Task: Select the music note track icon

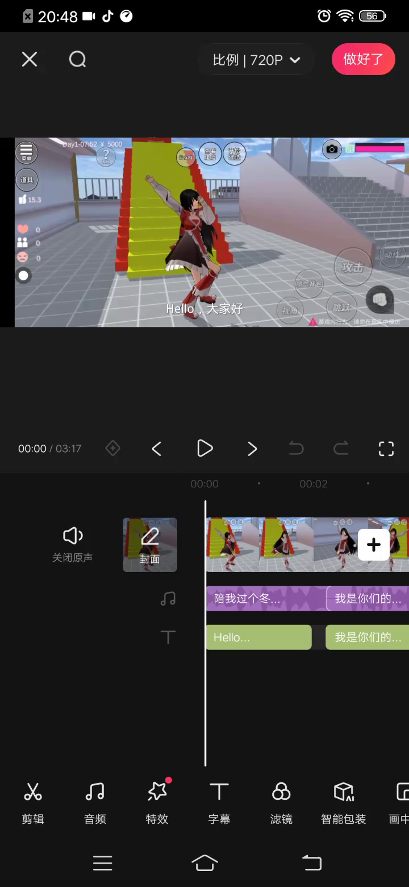Action: (168, 599)
